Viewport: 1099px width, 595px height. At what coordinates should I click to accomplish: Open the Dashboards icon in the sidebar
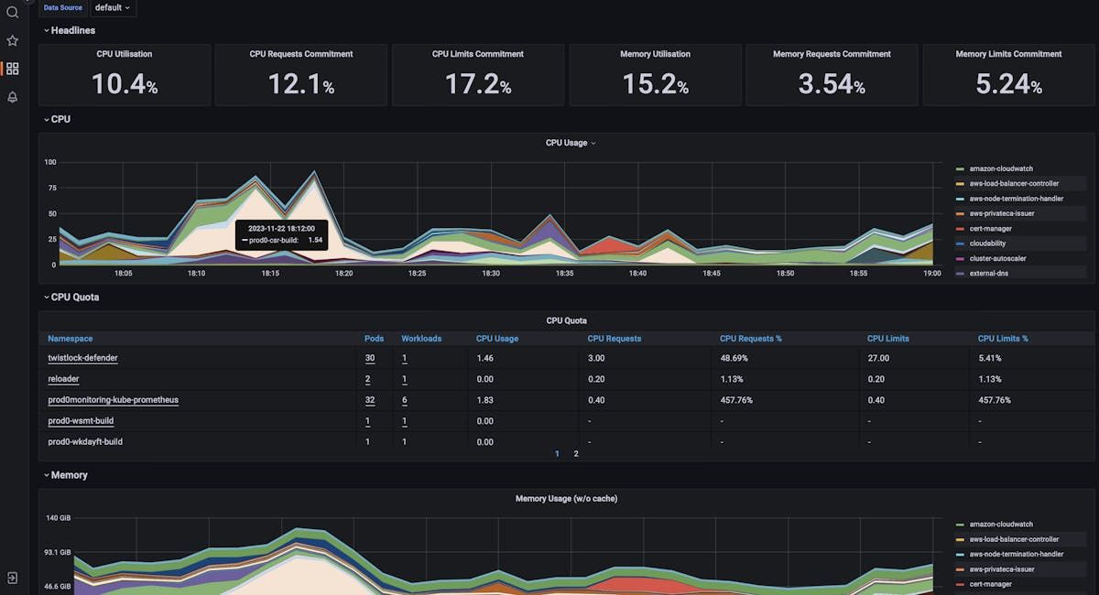[x=12, y=69]
